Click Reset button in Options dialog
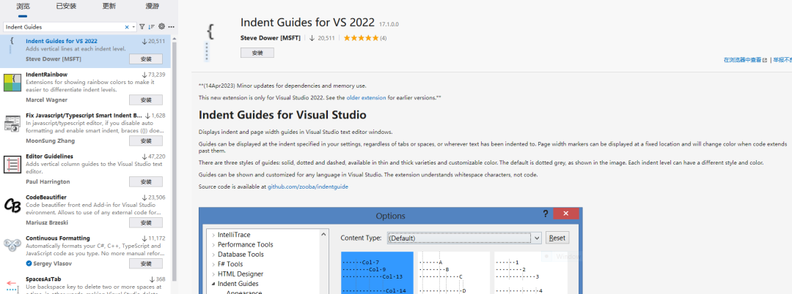Image resolution: width=792 pixels, height=294 pixels. pyautogui.click(x=557, y=238)
